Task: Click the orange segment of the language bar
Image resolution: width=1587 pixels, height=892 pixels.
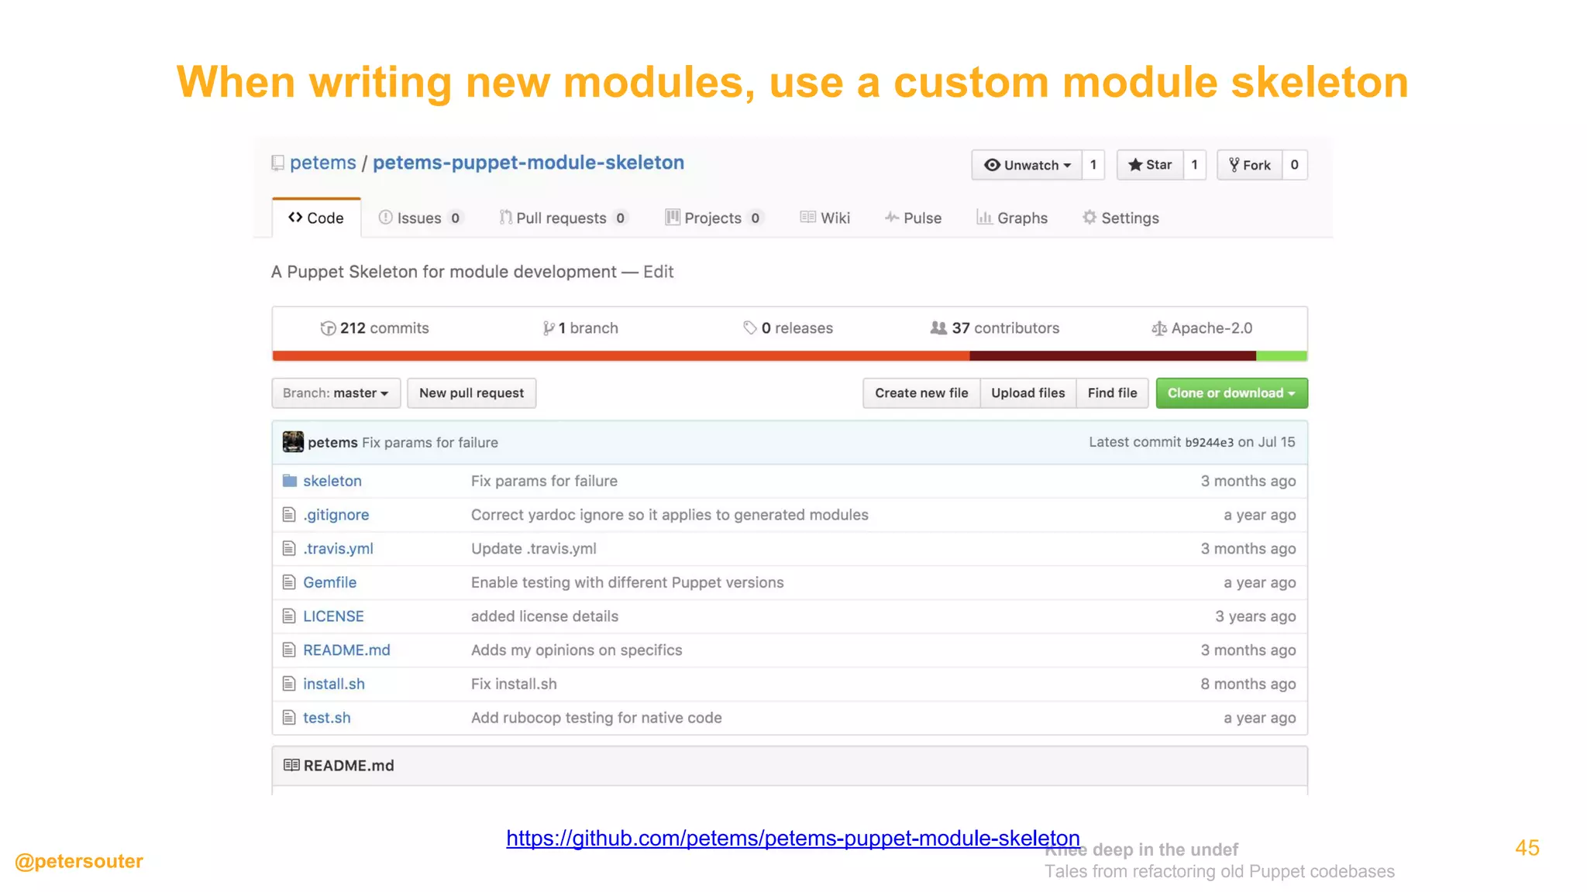Action: coord(621,356)
